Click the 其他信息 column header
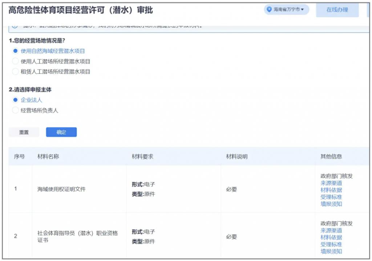This screenshot has width=372, height=261. (x=331, y=157)
